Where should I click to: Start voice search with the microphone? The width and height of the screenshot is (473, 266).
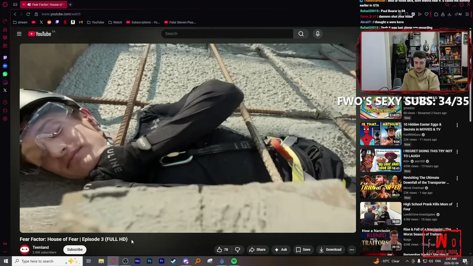pyautogui.click(x=317, y=34)
